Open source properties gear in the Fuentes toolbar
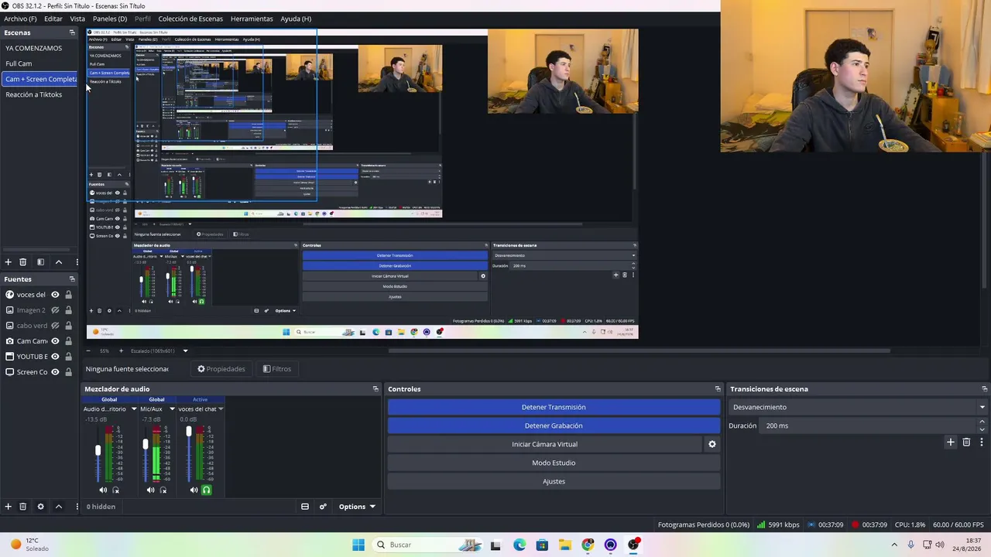 [40, 507]
